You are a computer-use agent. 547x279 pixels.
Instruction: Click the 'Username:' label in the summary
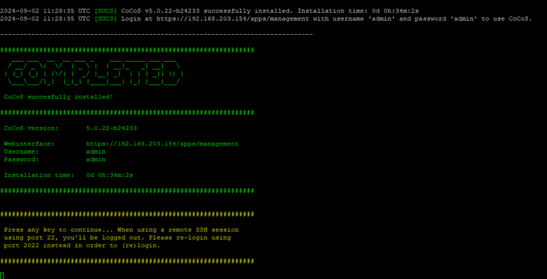[21, 152]
